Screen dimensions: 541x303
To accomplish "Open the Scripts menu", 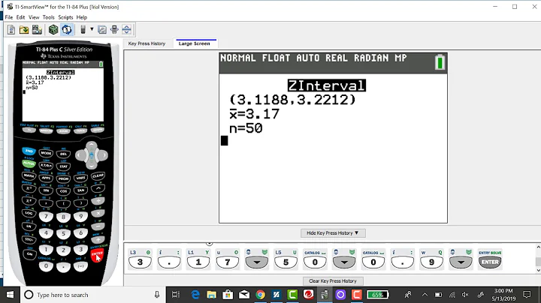I will 65,17.
